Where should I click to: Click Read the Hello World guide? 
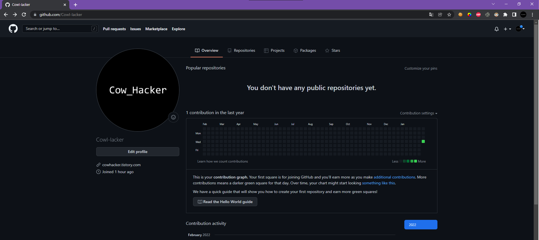pyautogui.click(x=225, y=202)
